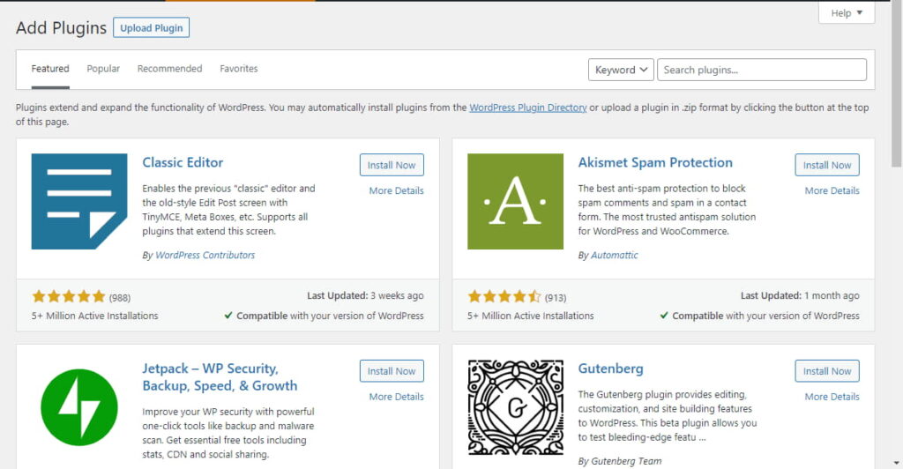Click the Jetpack green lightning icon
Viewport: 903px width, 469px height.
click(78, 407)
